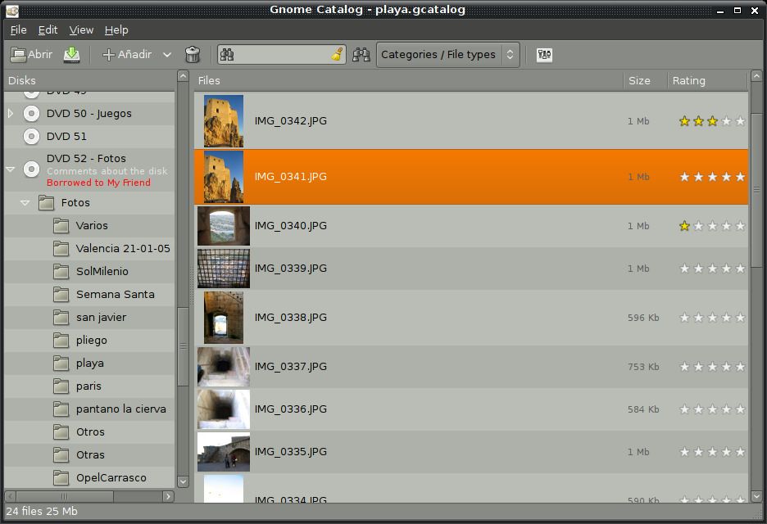The height and width of the screenshot is (524, 767).
Task: Set IMG_0342.JPG rating to four stars
Action: (x=726, y=121)
